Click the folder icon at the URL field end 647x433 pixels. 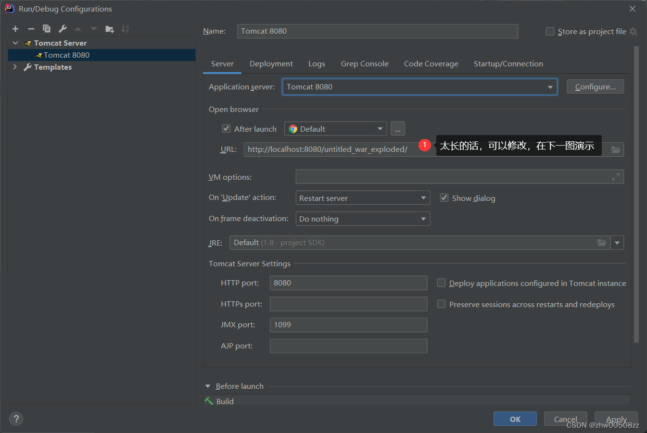616,149
